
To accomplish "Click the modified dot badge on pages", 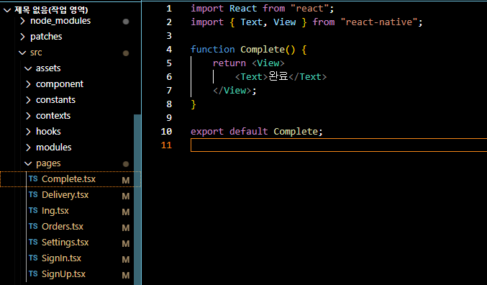I will (x=126, y=164).
